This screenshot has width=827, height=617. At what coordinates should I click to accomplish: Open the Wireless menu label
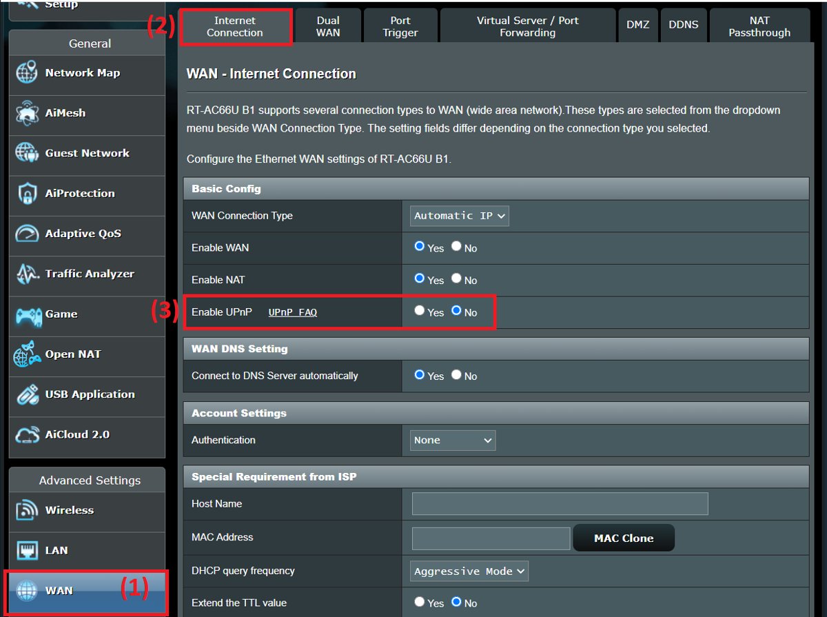coord(70,510)
